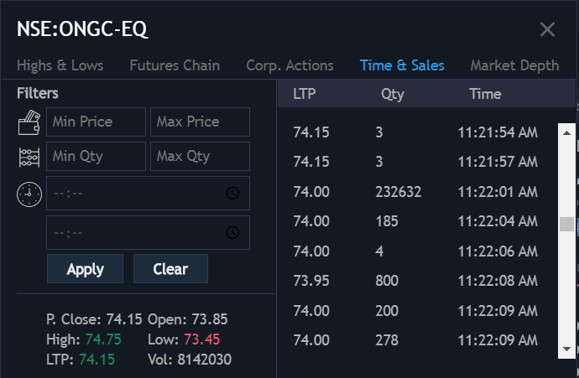Close the NSE:ONGC-EQ panel with the X
Screen dimensions: 579x378
point(547,29)
